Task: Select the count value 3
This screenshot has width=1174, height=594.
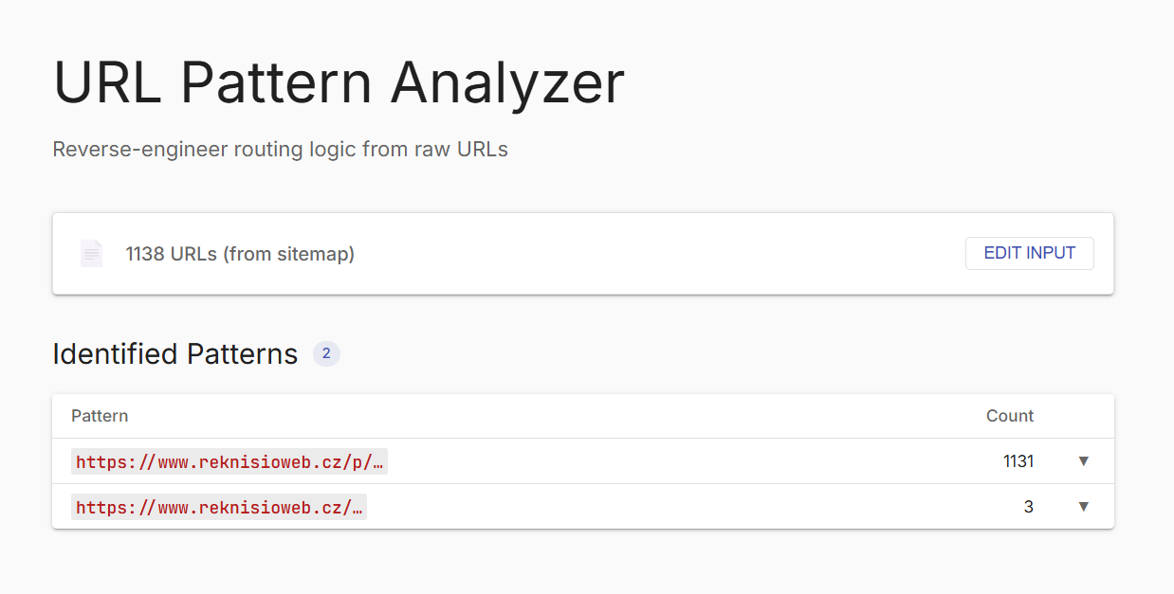Action: (1028, 507)
